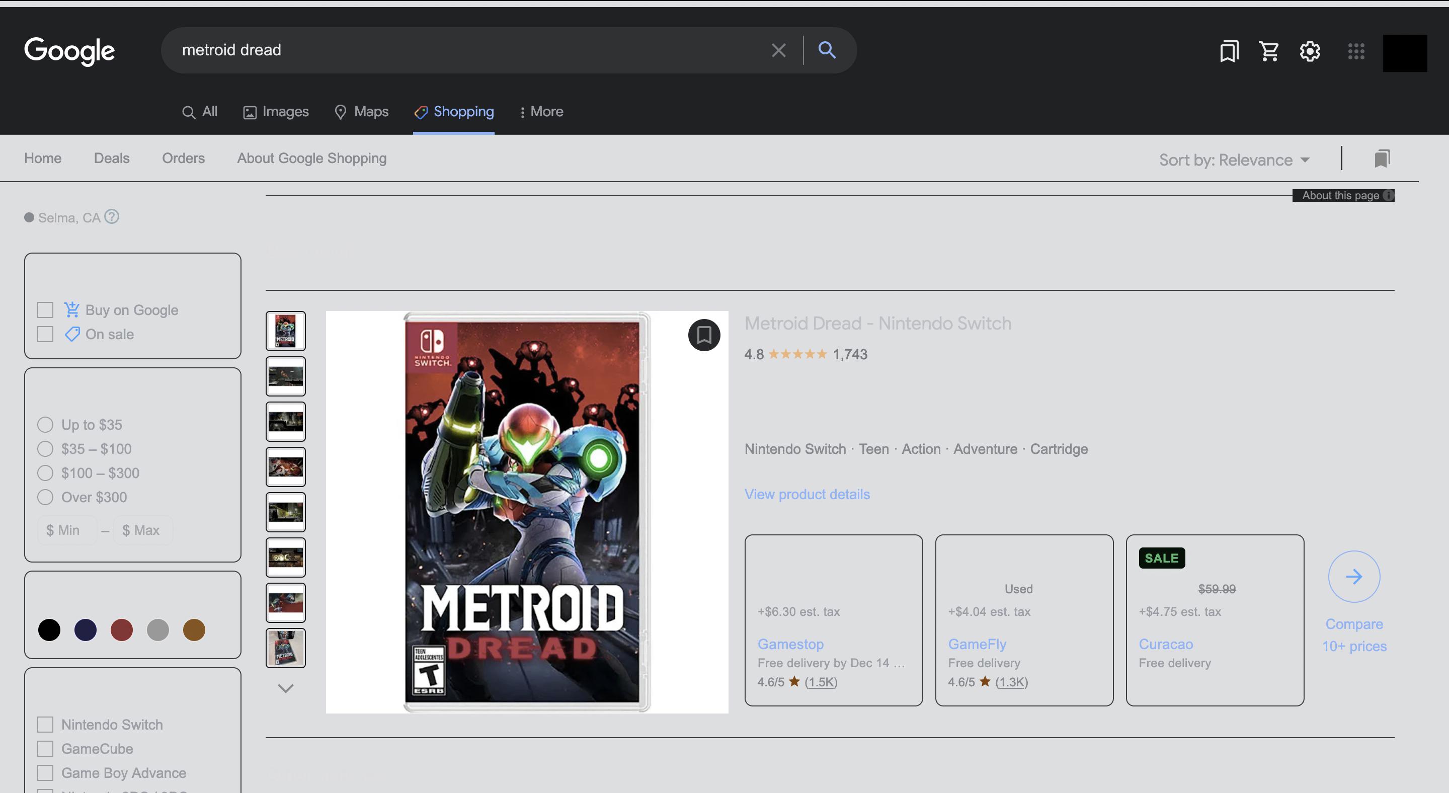The image size is (1449, 793).
Task: Choose the navy blue color filter swatch
Action: 86,629
